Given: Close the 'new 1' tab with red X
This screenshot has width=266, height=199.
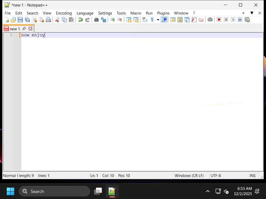Looking at the screenshot, I should pos(30,29).
